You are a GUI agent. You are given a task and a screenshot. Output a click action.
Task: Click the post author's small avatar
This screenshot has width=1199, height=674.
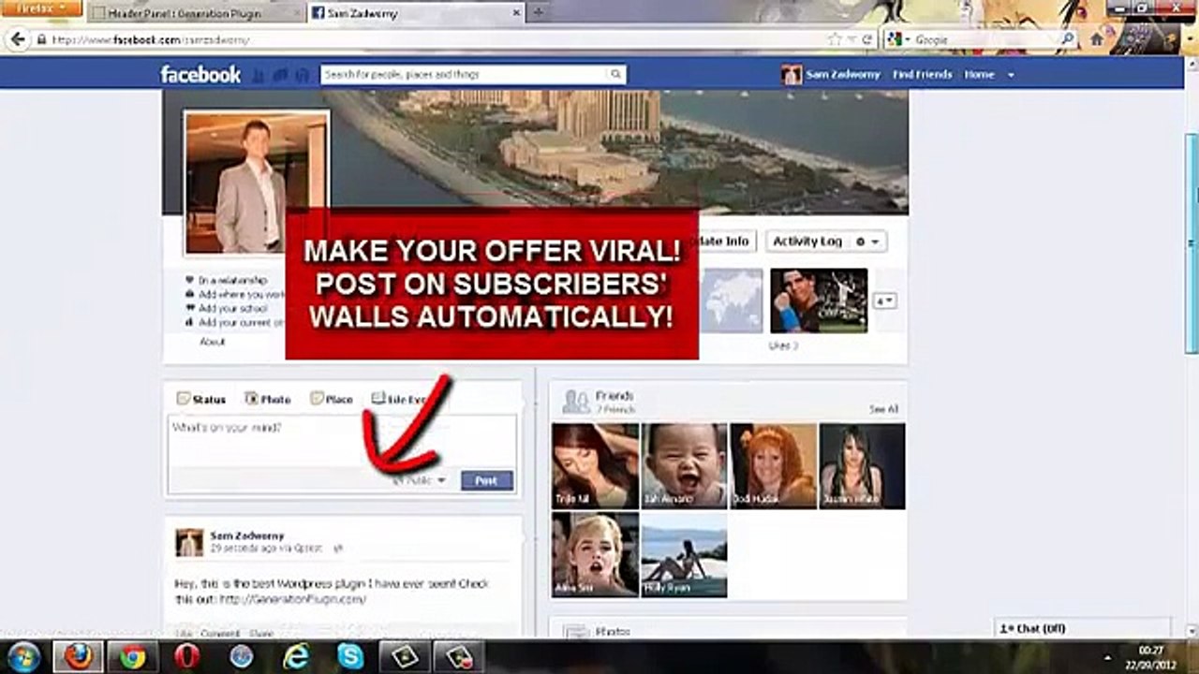pyautogui.click(x=189, y=543)
